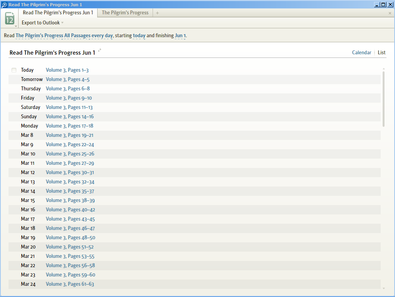Open Volume 3, Pages 61–63 reading
395x297 pixels.
click(70, 284)
